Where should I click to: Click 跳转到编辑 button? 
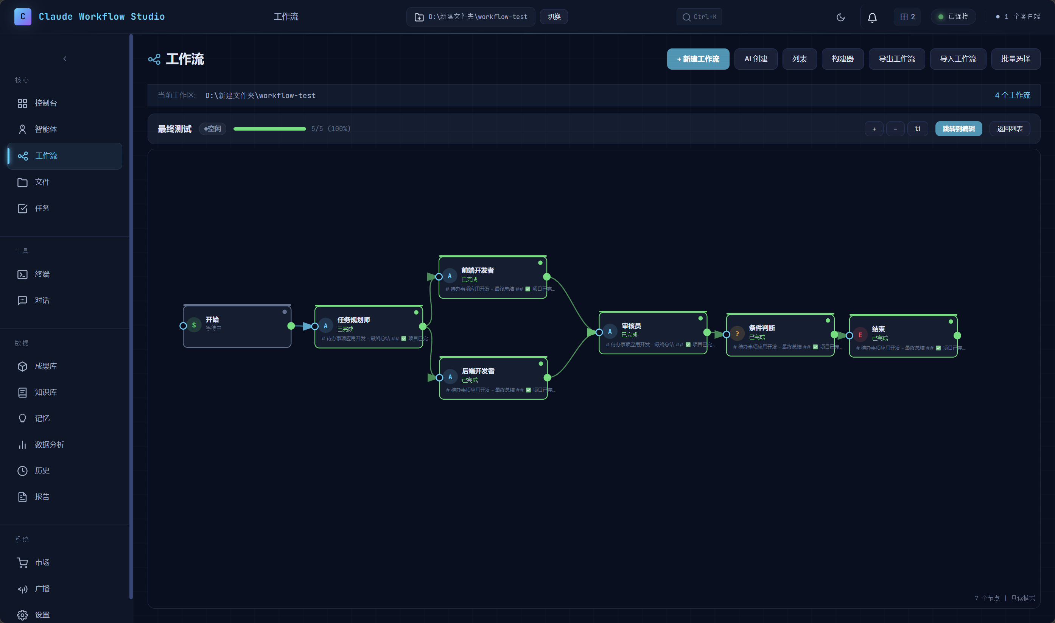[959, 129]
